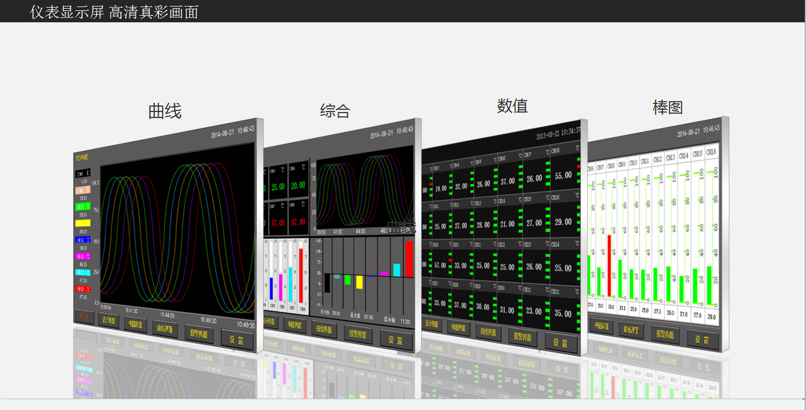Click 棒图界面 button on the 棒图 screen
This screenshot has width=806, height=410.
[601, 325]
